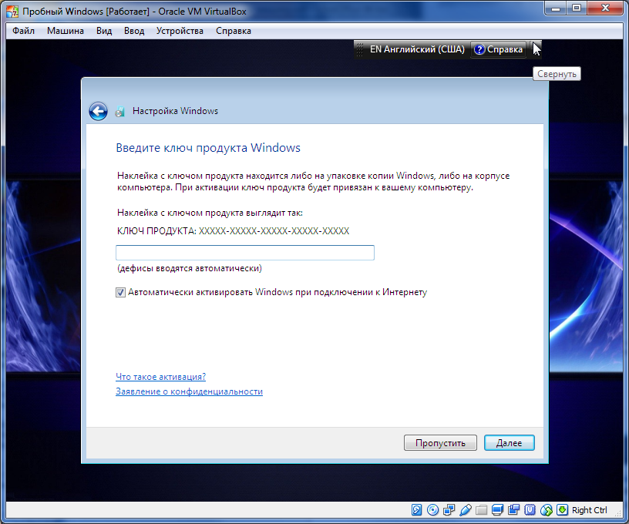Click the USB devices status icon
Screen dimensions: 629x524
click(464, 509)
